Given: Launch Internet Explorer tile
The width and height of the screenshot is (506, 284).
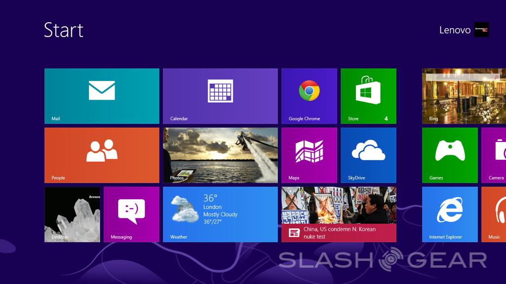Looking at the screenshot, I should pyautogui.click(x=450, y=214).
